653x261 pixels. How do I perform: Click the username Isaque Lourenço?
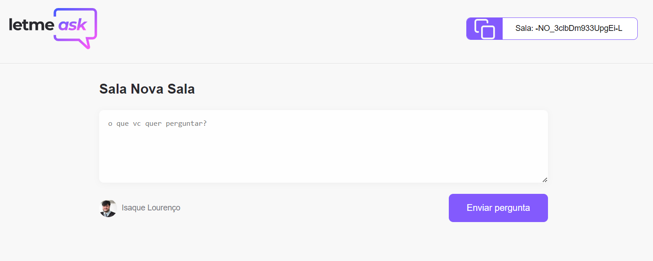pos(151,208)
